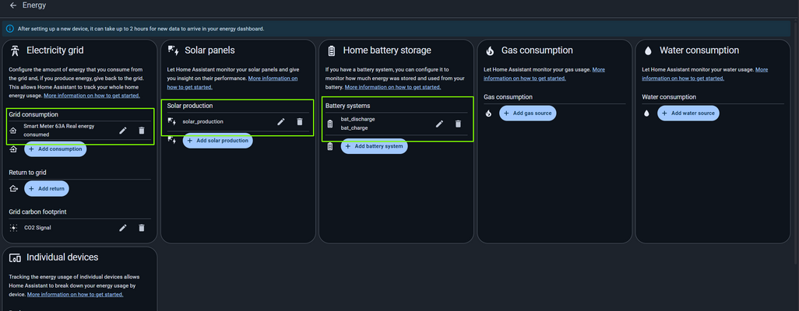Delete the CO2 Signal entry
Screen dimensions: 799x311
pos(141,228)
